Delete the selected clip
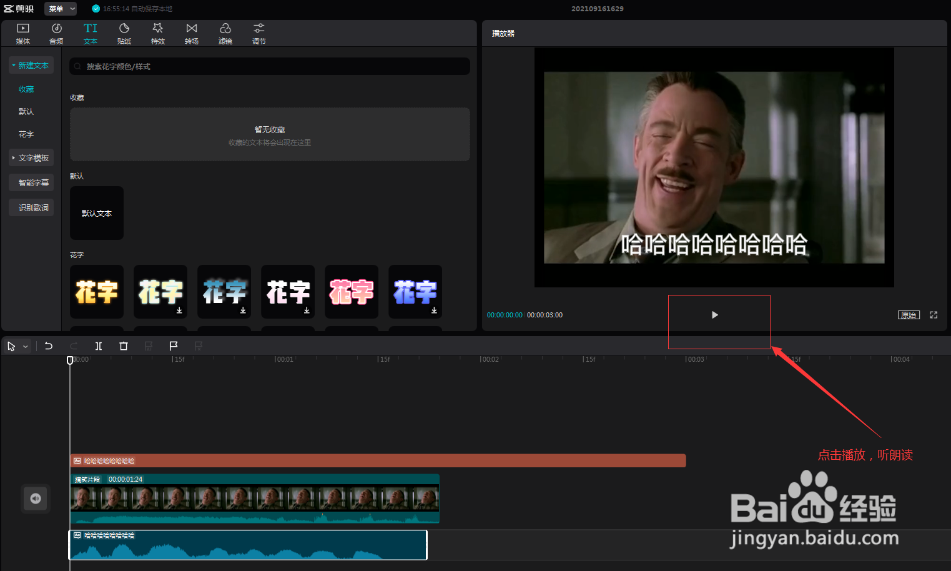 [x=124, y=346]
